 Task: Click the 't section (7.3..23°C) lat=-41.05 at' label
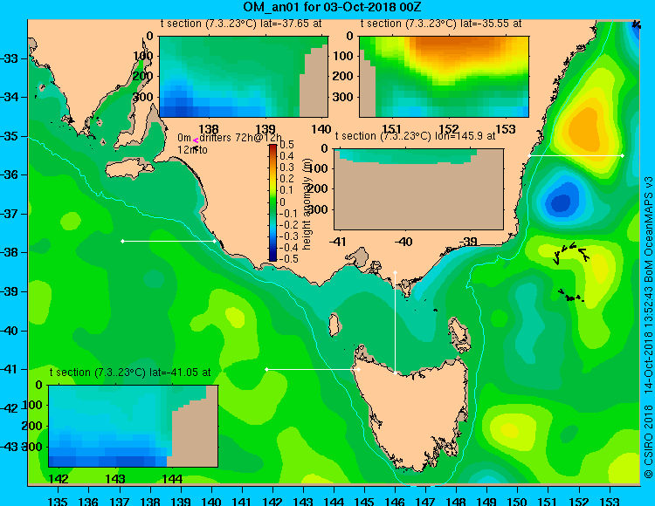(130, 373)
